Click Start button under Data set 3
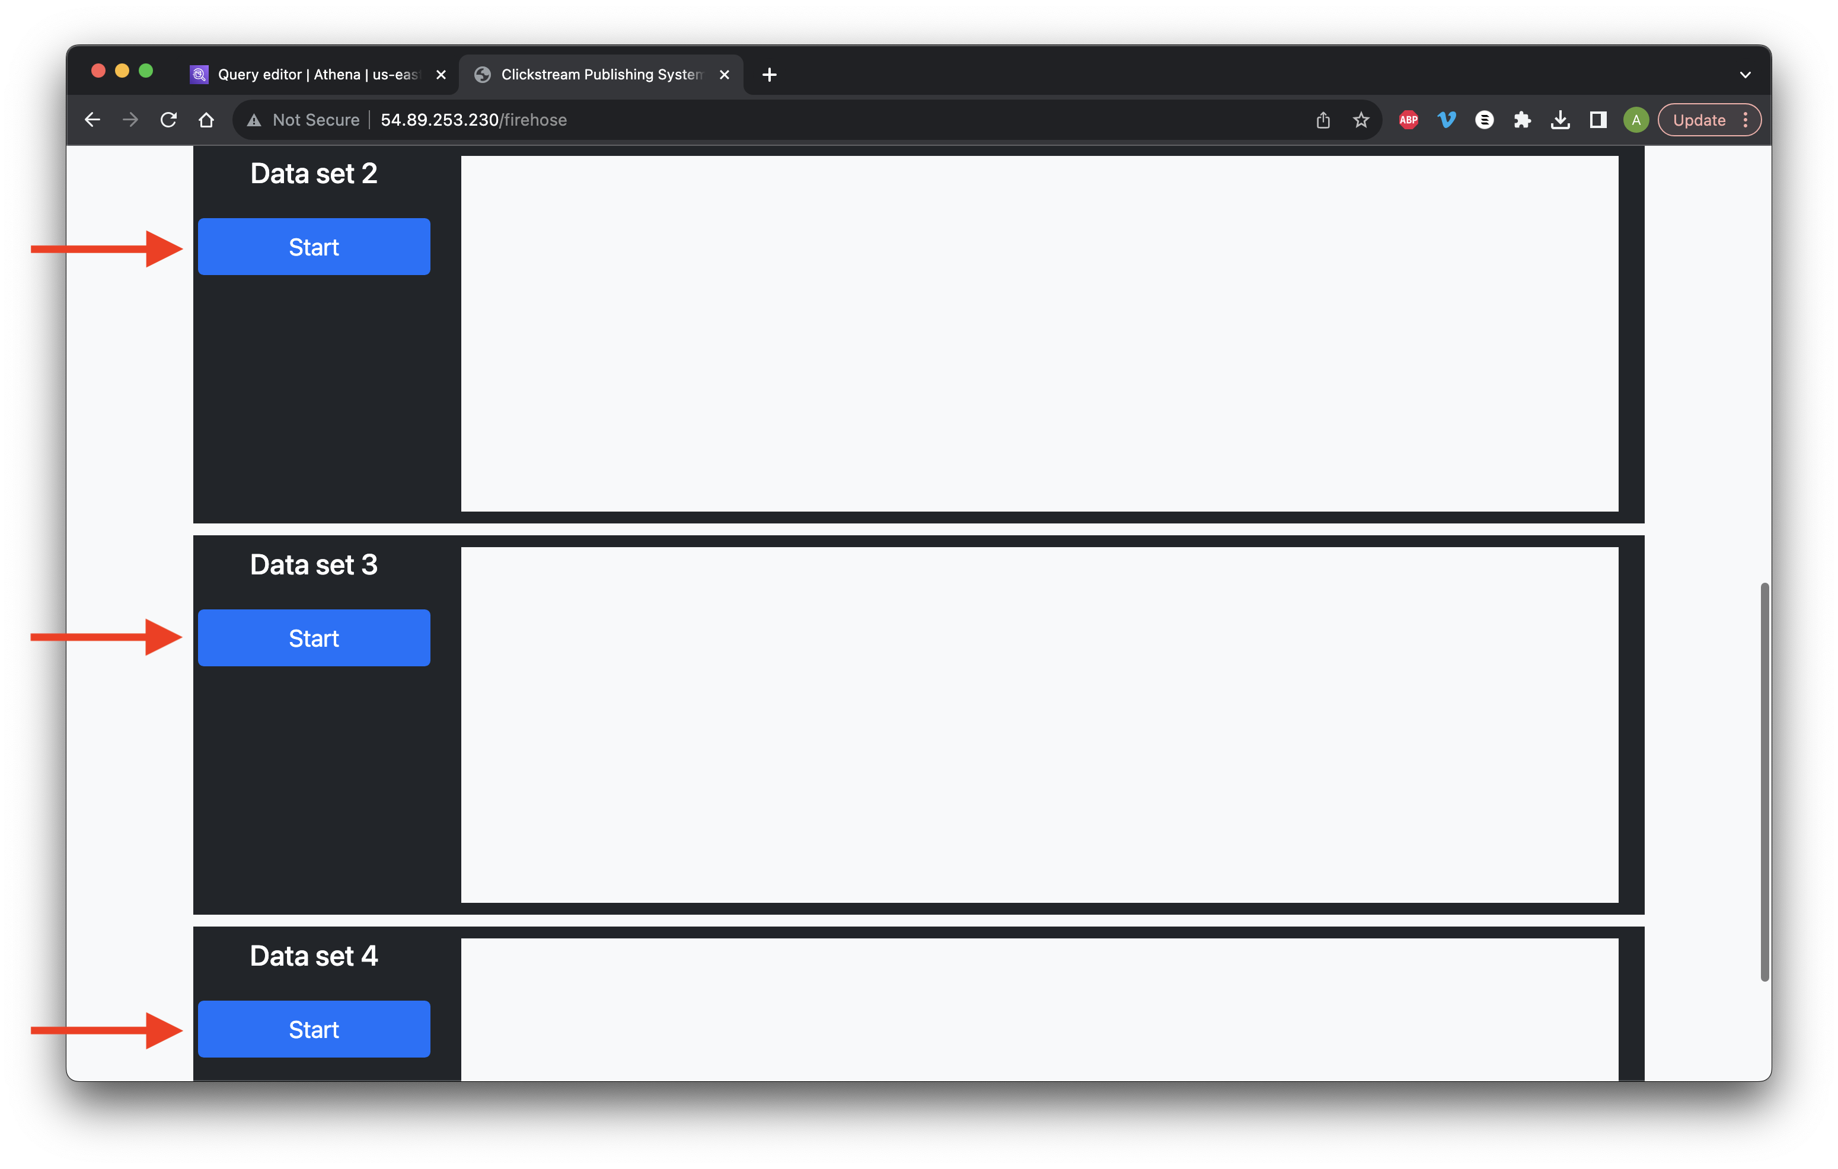The image size is (1838, 1169). 314,638
